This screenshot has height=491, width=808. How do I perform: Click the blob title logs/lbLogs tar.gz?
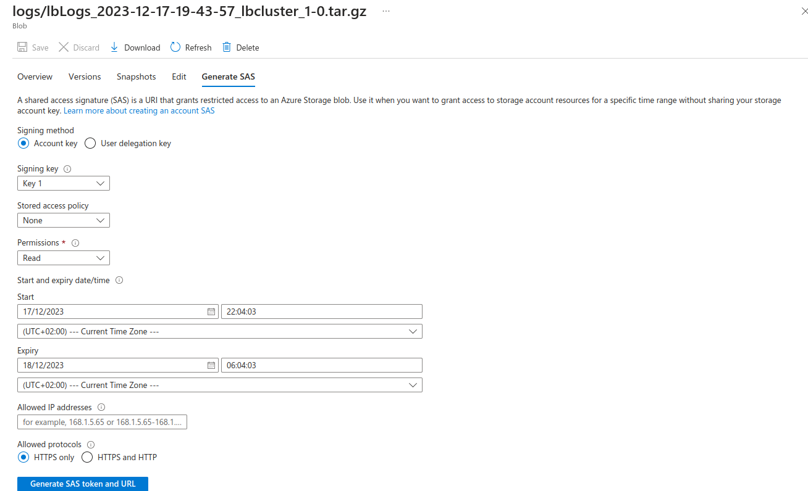[x=190, y=12]
